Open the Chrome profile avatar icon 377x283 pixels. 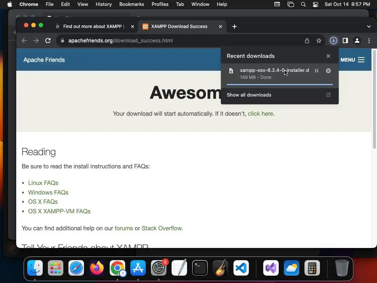click(357, 41)
